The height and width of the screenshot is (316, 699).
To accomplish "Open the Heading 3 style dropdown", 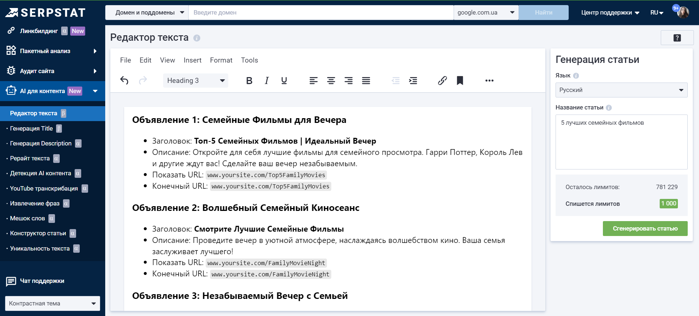I will tap(196, 80).
